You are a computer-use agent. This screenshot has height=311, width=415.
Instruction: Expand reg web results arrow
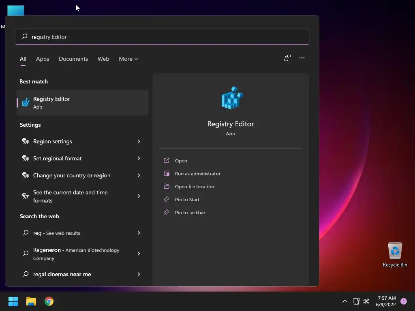coord(139,233)
